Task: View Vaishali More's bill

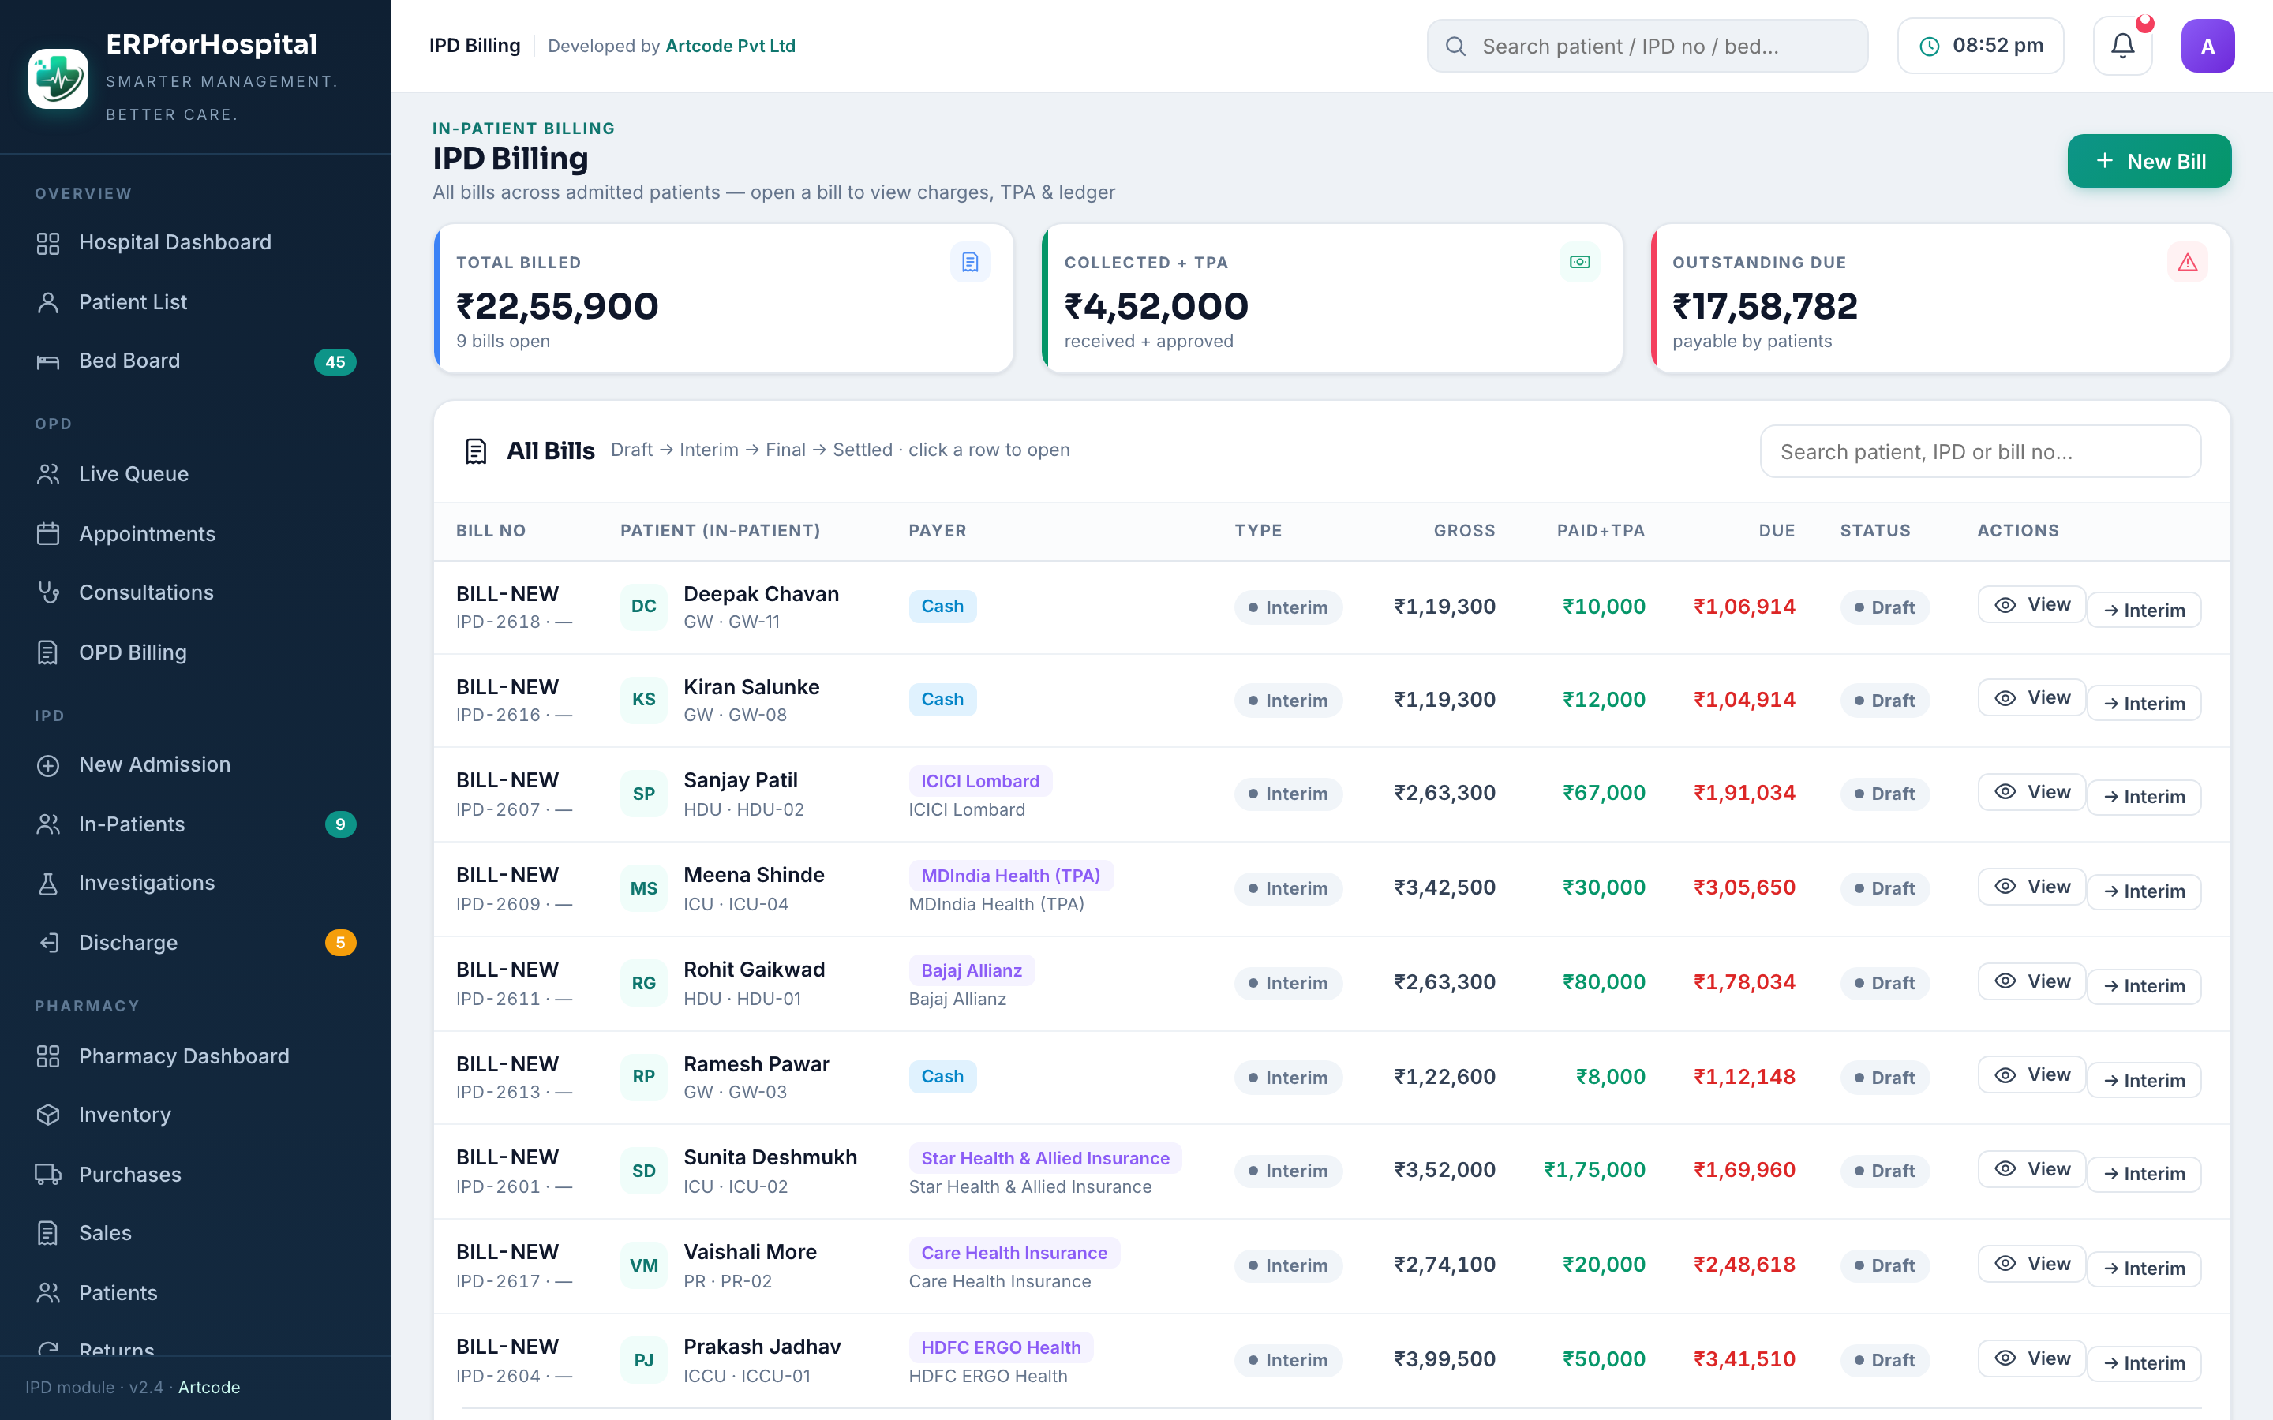Action: (2031, 1264)
